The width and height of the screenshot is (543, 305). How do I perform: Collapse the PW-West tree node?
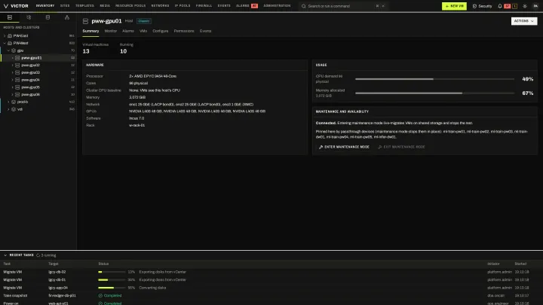coord(5,43)
